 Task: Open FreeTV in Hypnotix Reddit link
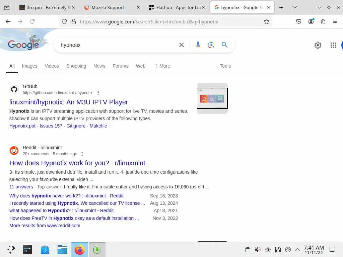coord(74,218)
